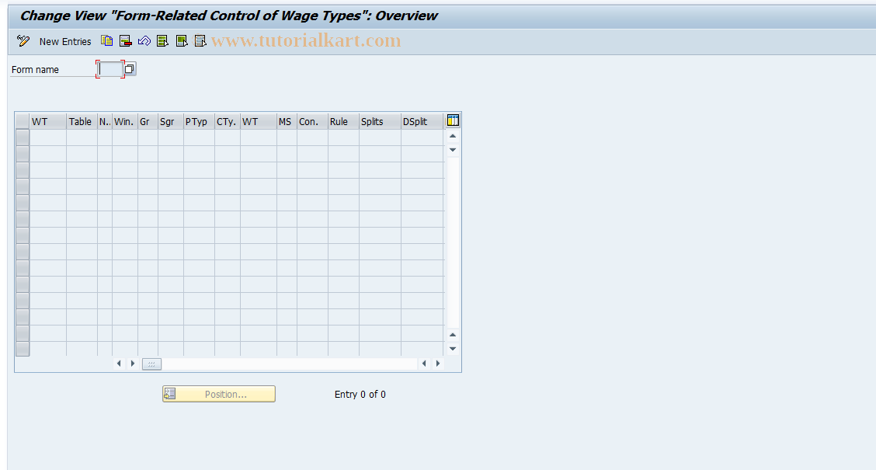Click the upper scroll down arrow of the table
This screenshot has height=470, width=876.
[453, 150]
